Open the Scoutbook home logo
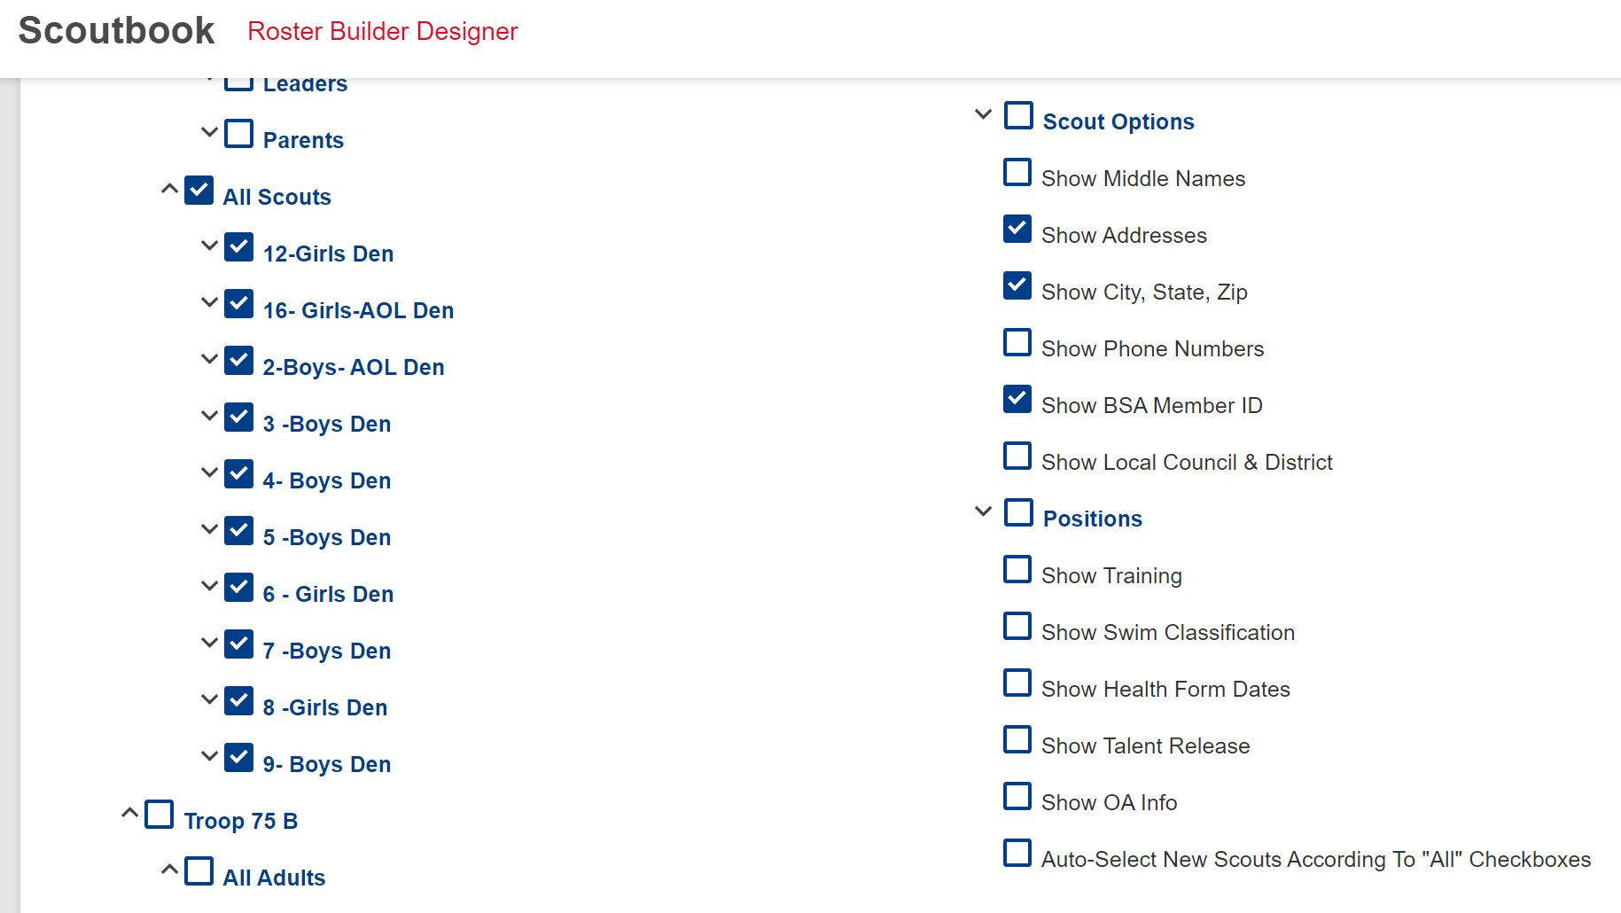The width and height of the screenshot is (1621, 913). [116, 31]
